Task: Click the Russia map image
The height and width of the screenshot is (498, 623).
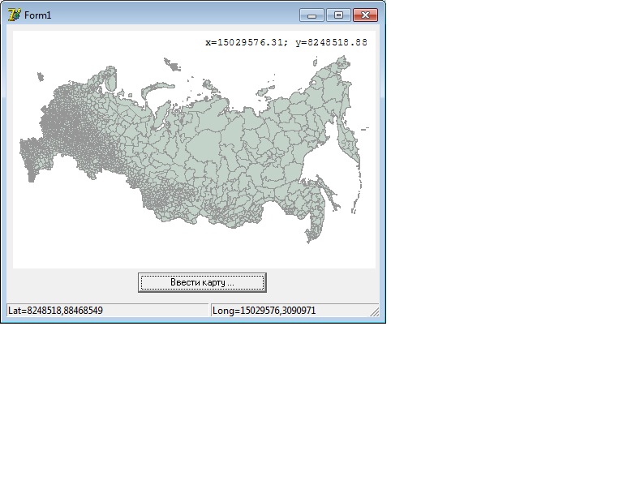Action: click(195, 150)
